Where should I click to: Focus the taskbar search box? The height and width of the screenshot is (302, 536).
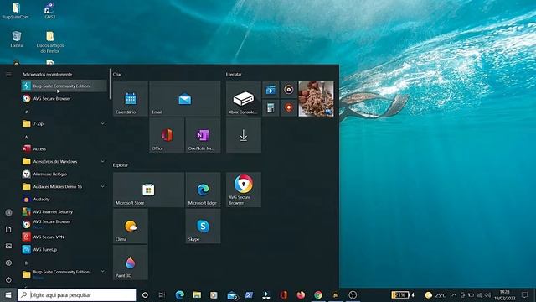(x=76, y=294)
